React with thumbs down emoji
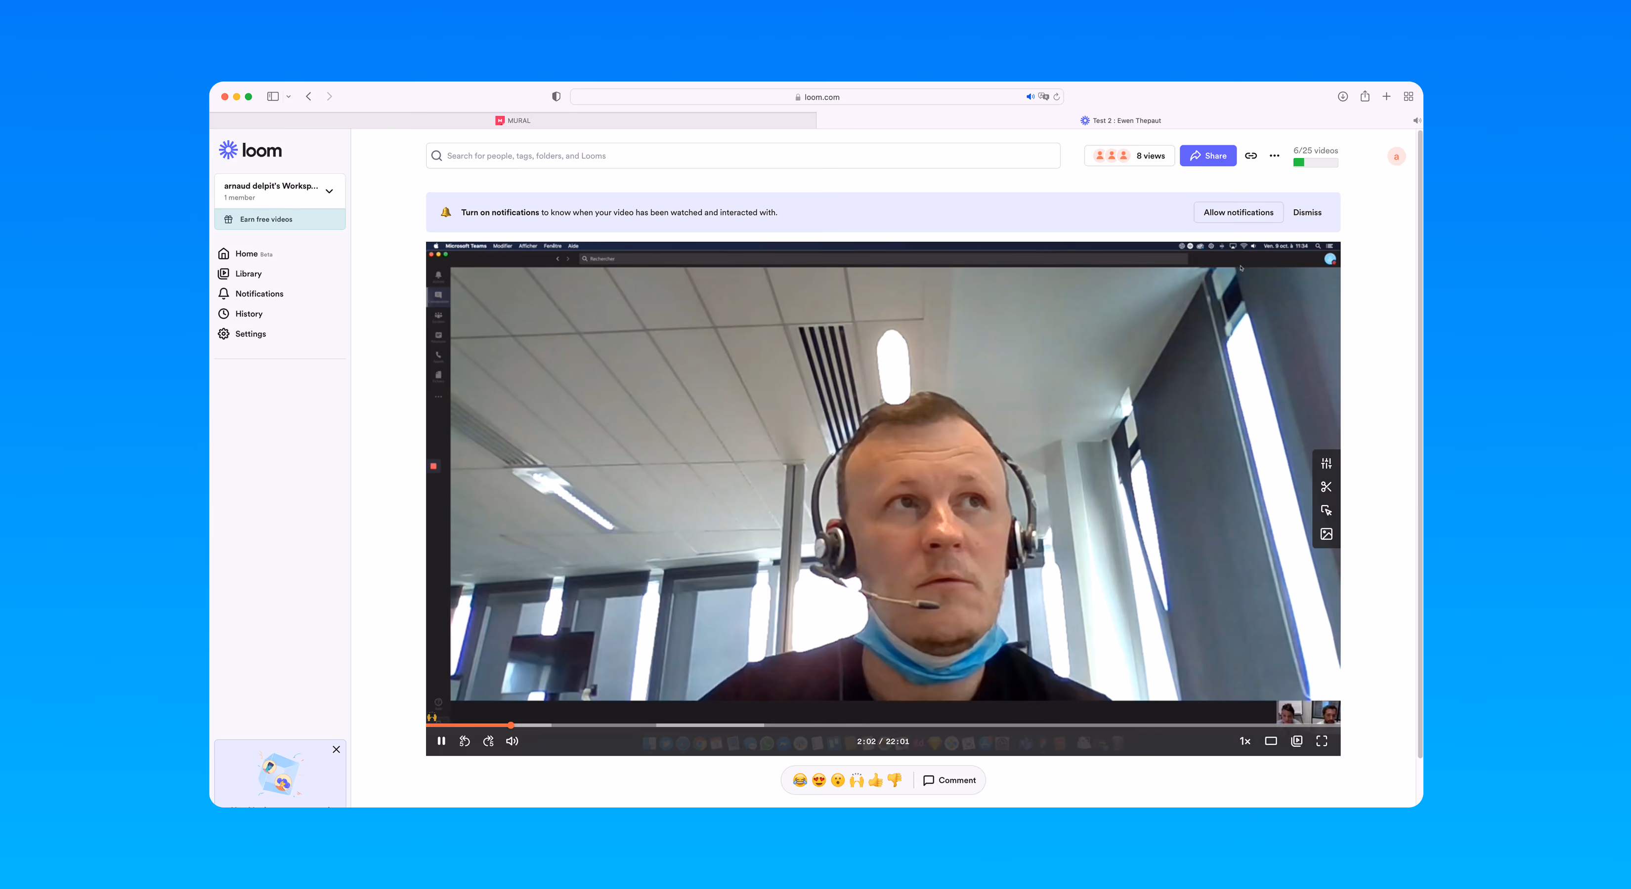This screenshot has width=1631, height=889. pyautogui.click(x=894, y=780)
